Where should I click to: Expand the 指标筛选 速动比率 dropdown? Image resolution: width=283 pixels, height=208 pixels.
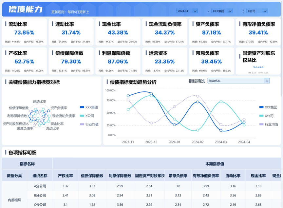pos(238,81)
